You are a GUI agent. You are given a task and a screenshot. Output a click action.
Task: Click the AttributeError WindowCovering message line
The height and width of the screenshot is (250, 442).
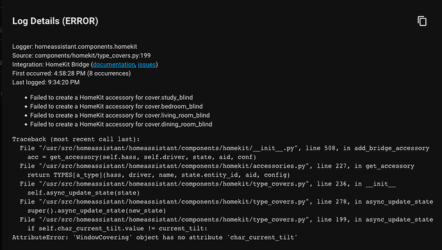[155, 238]
